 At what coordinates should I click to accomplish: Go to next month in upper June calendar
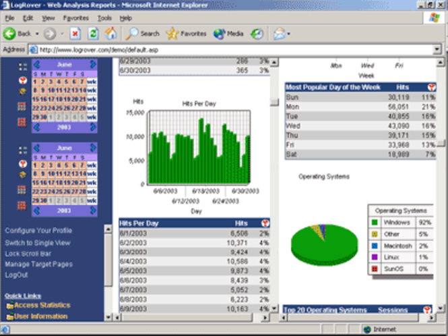[93, 64]
